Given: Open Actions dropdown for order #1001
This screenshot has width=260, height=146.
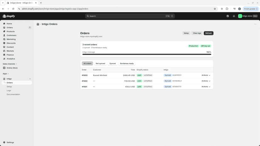Looking at the screenshot, I should pyautogui.click(x=206, y=87).
